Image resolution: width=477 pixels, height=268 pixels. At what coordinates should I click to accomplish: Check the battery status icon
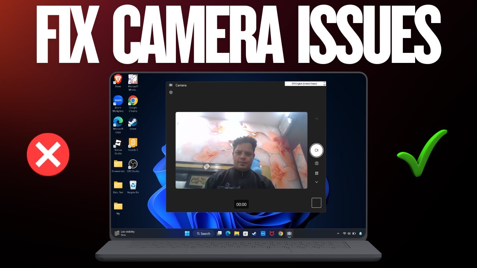pyautogui.click(x=354, y=234)
